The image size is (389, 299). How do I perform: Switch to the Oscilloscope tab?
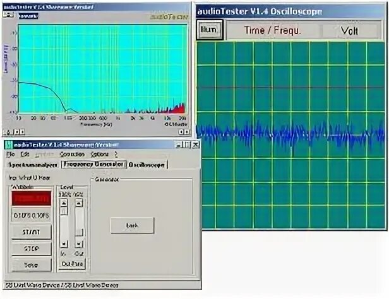147,165
